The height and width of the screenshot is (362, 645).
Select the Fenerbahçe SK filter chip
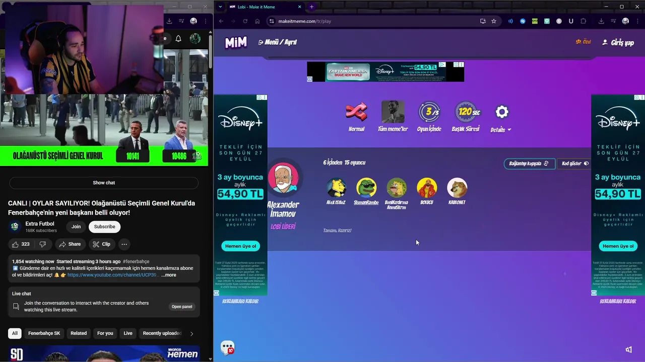pos(44,333)
